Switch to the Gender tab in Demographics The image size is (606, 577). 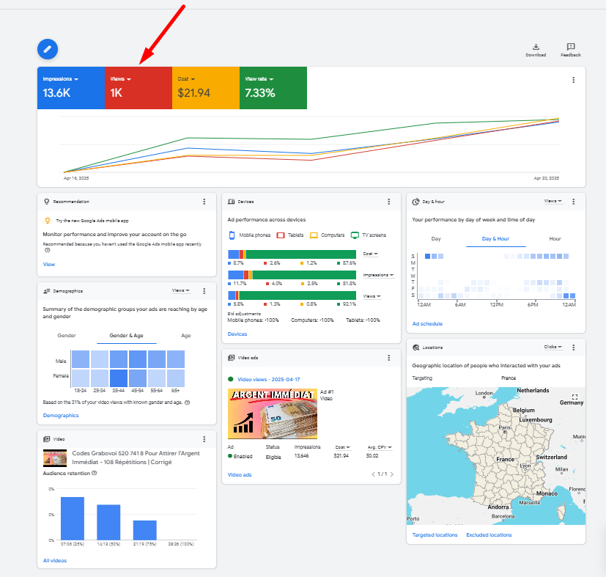(x=67, y=335)
